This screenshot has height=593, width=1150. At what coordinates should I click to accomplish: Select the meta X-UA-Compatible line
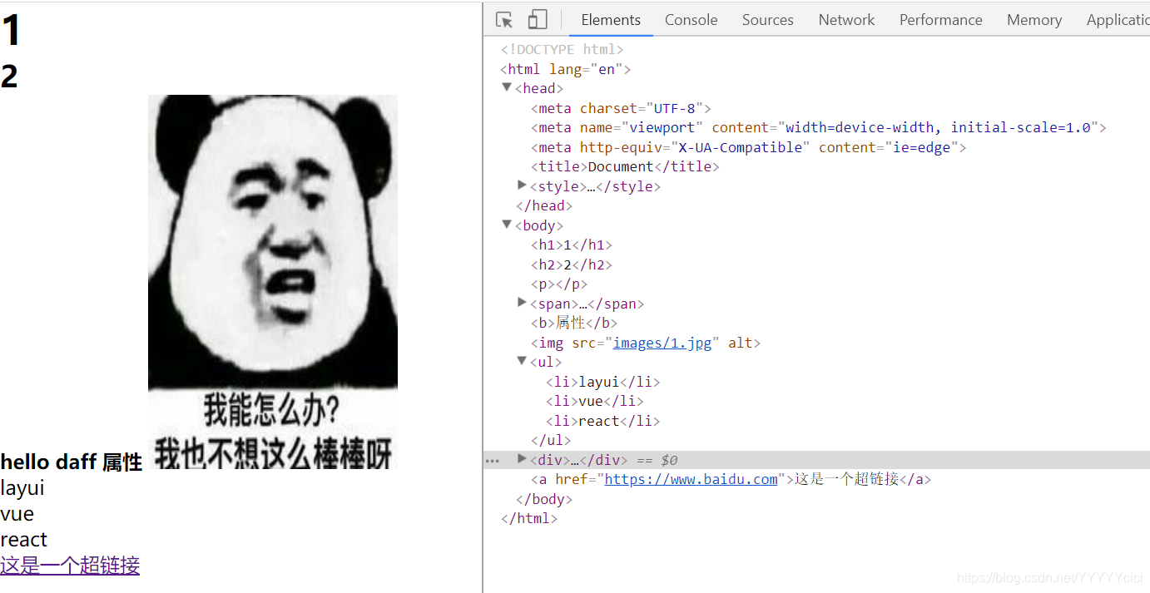pos(748,147)
